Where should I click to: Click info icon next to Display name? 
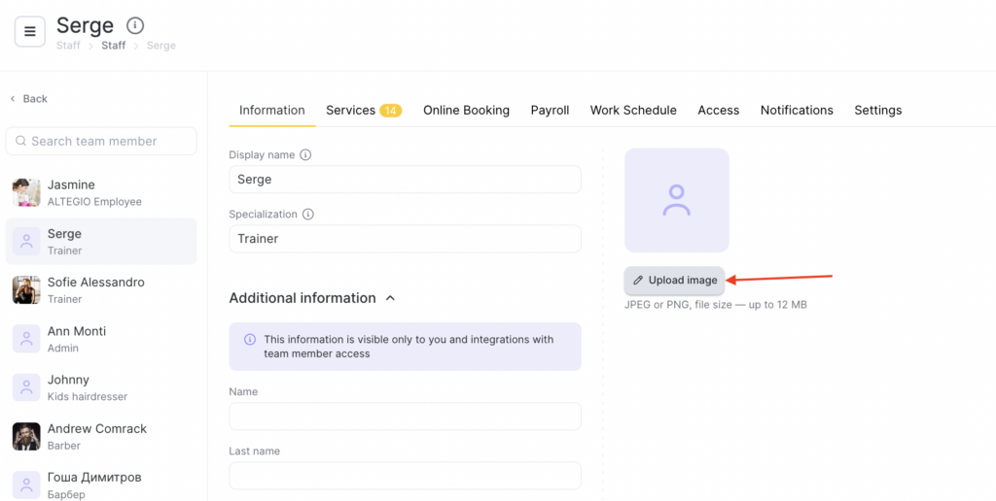pos(305,155)
